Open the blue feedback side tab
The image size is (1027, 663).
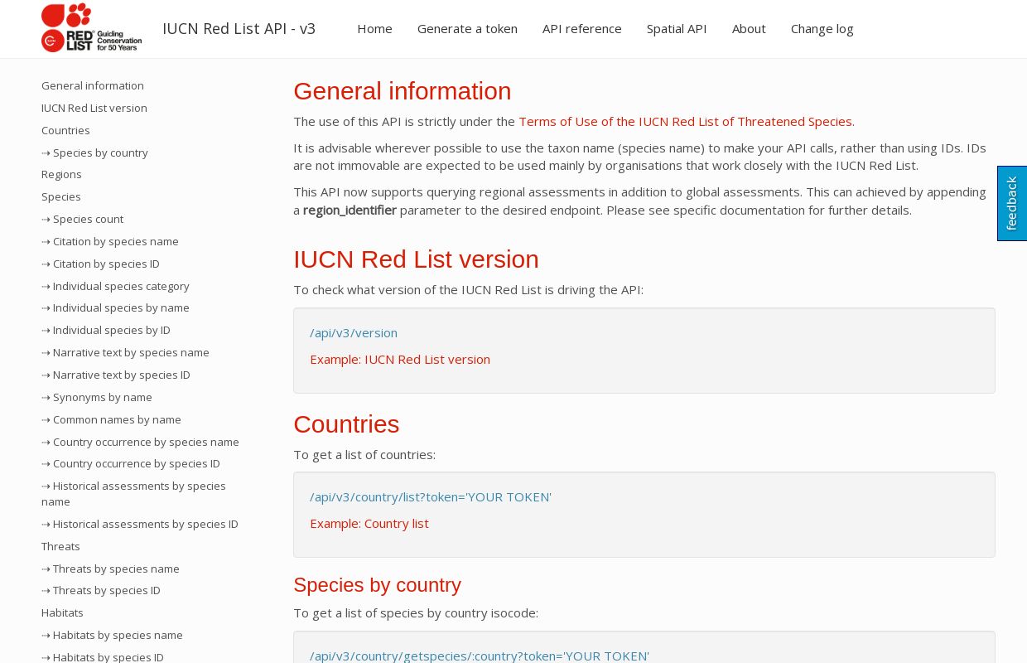[1012, 203]
